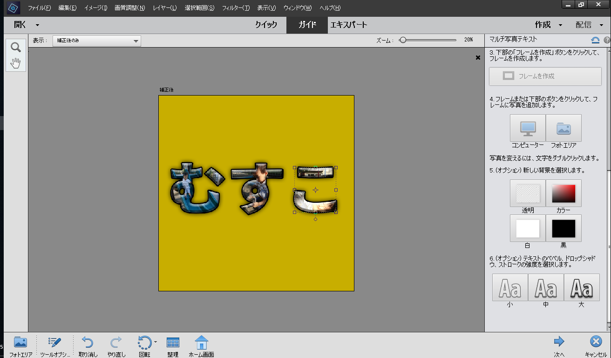611x358 pixels.
Task: Open the Photo Bin (フォトエリア) panel
Action: pyautogui.click(x=20, y=346)
